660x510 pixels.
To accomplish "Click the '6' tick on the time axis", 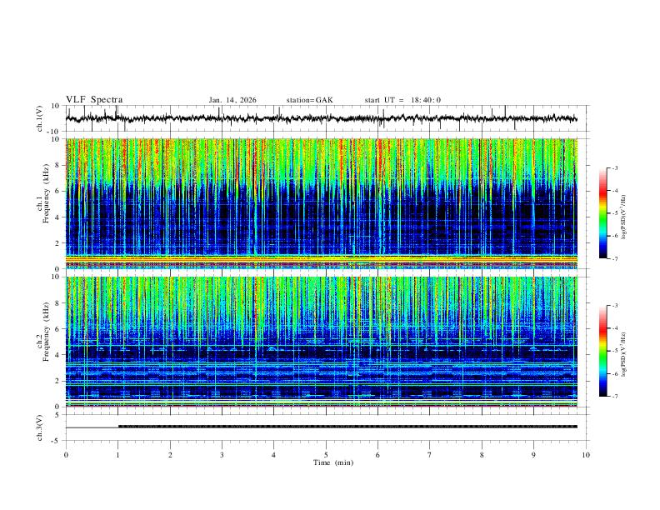I will (x=377, y=455).
